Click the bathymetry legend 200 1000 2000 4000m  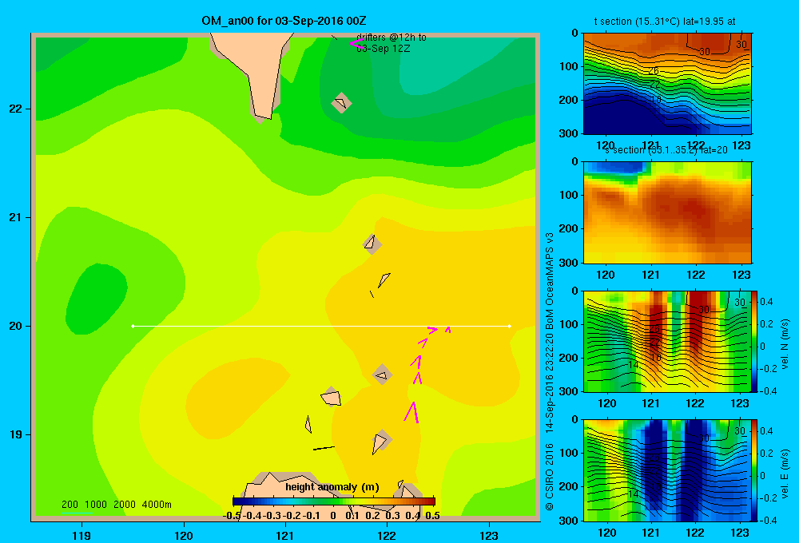pyautogui.click(x=116, y=505)
